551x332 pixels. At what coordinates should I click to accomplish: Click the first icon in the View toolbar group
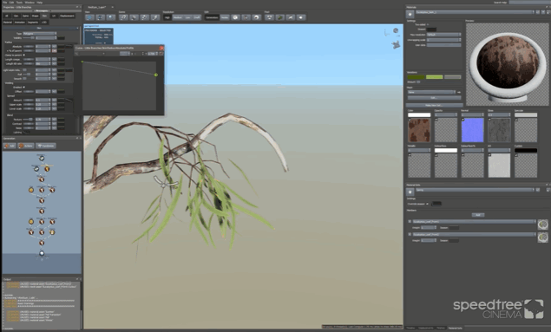[89, 17]
